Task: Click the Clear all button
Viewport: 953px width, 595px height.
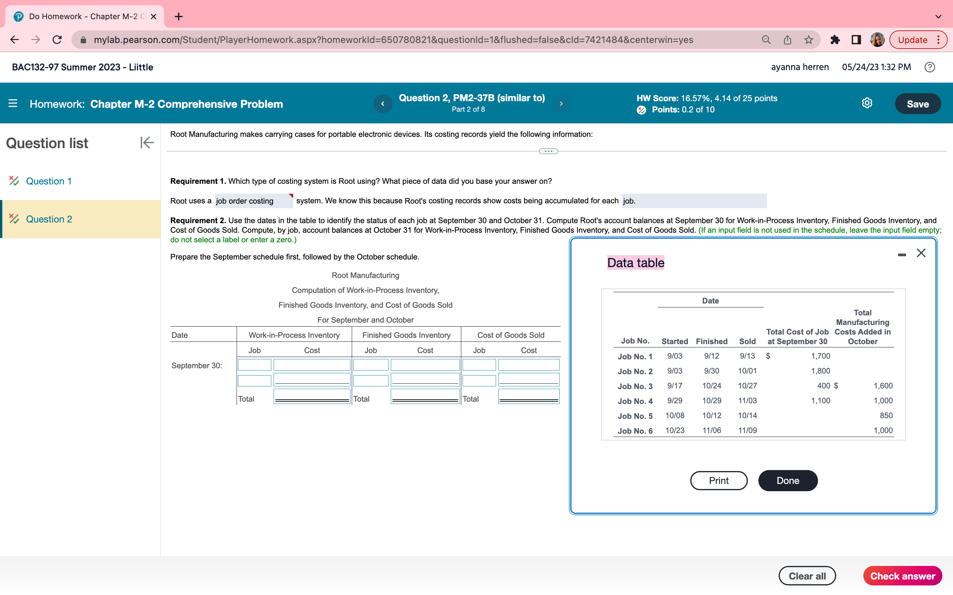Action: click(x=807, y=576)
